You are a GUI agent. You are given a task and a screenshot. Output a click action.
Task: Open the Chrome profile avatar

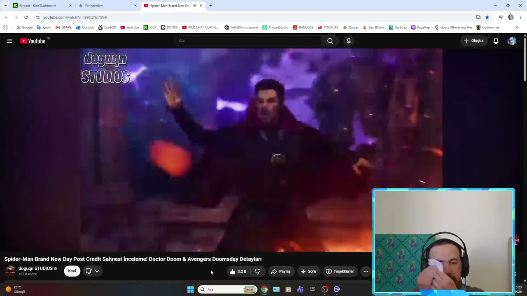(x=511, y=17)
